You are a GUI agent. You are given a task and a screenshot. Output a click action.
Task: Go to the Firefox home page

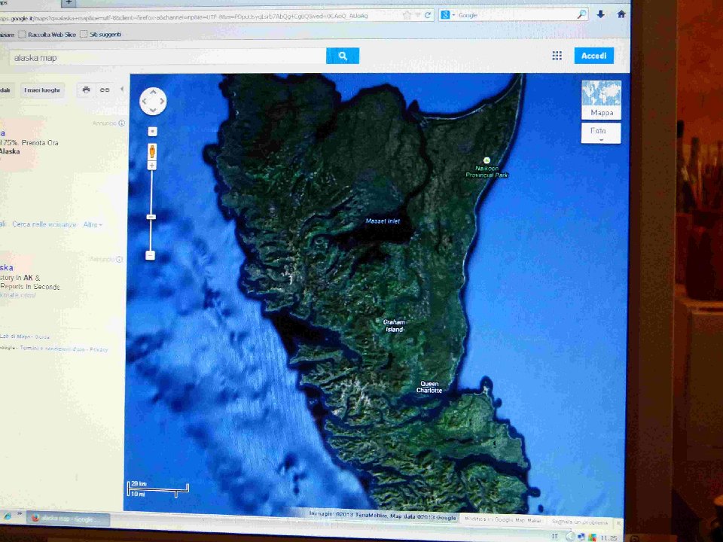(621, 14)
